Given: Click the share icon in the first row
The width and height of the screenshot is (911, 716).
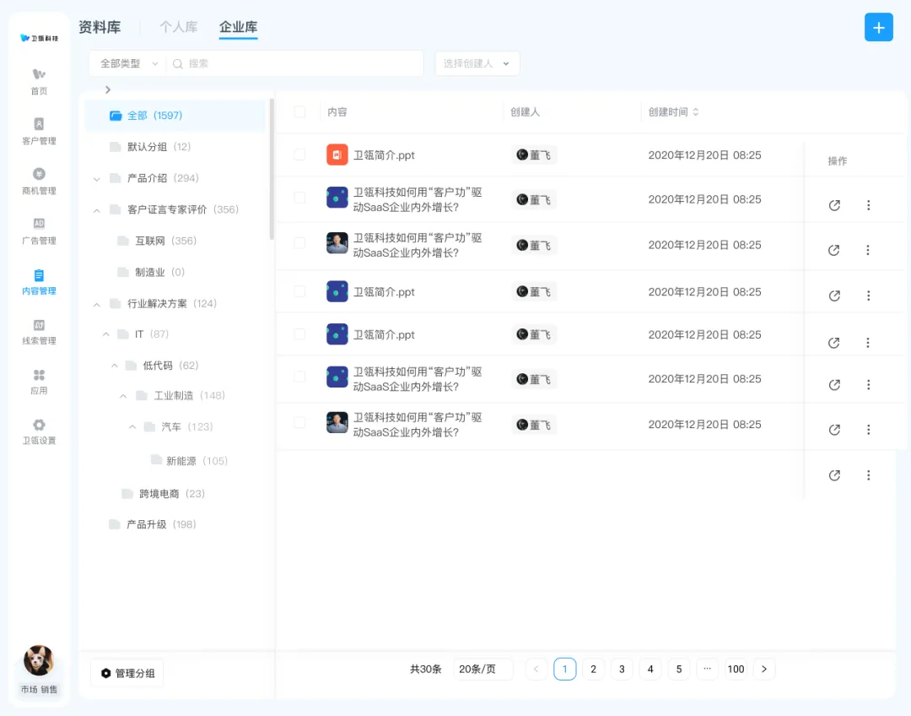Looking at the screenshot, I should (x=834, y=205).
